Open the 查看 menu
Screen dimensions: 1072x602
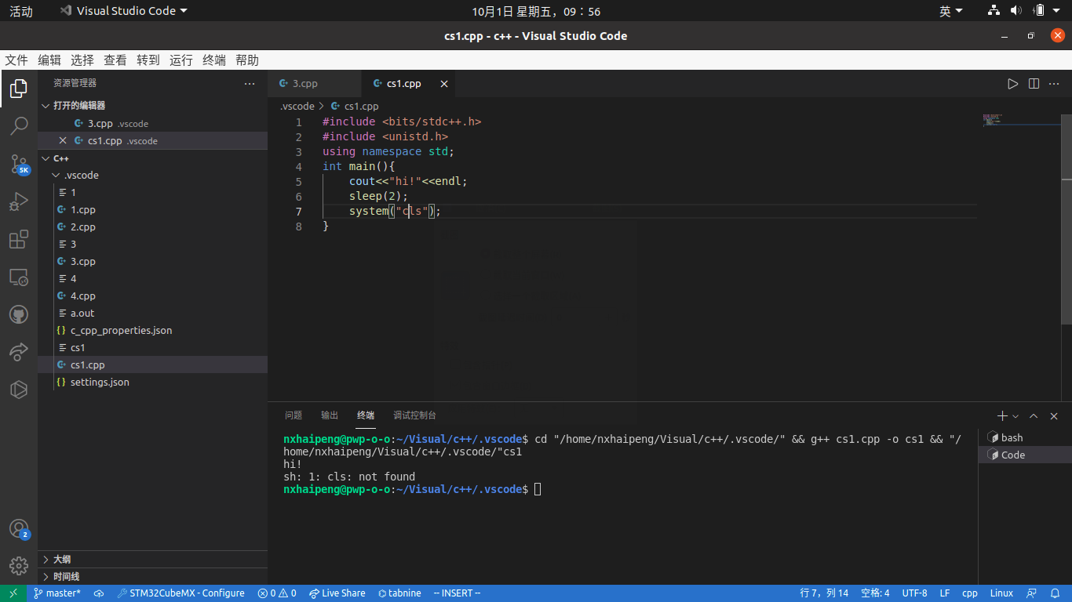coord(115,60)
